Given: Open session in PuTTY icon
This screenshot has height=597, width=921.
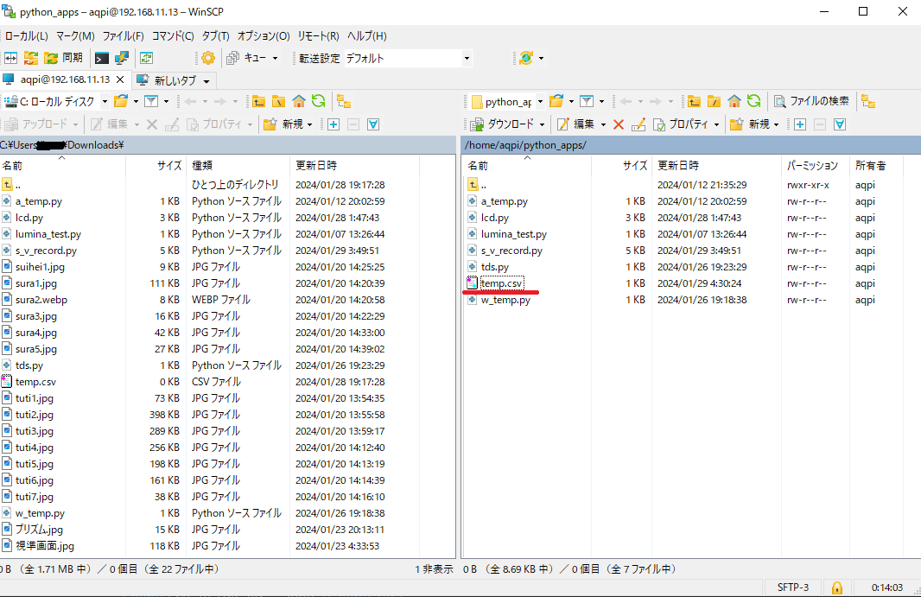Looking at the screenshot, I should (x=122, y=58).
